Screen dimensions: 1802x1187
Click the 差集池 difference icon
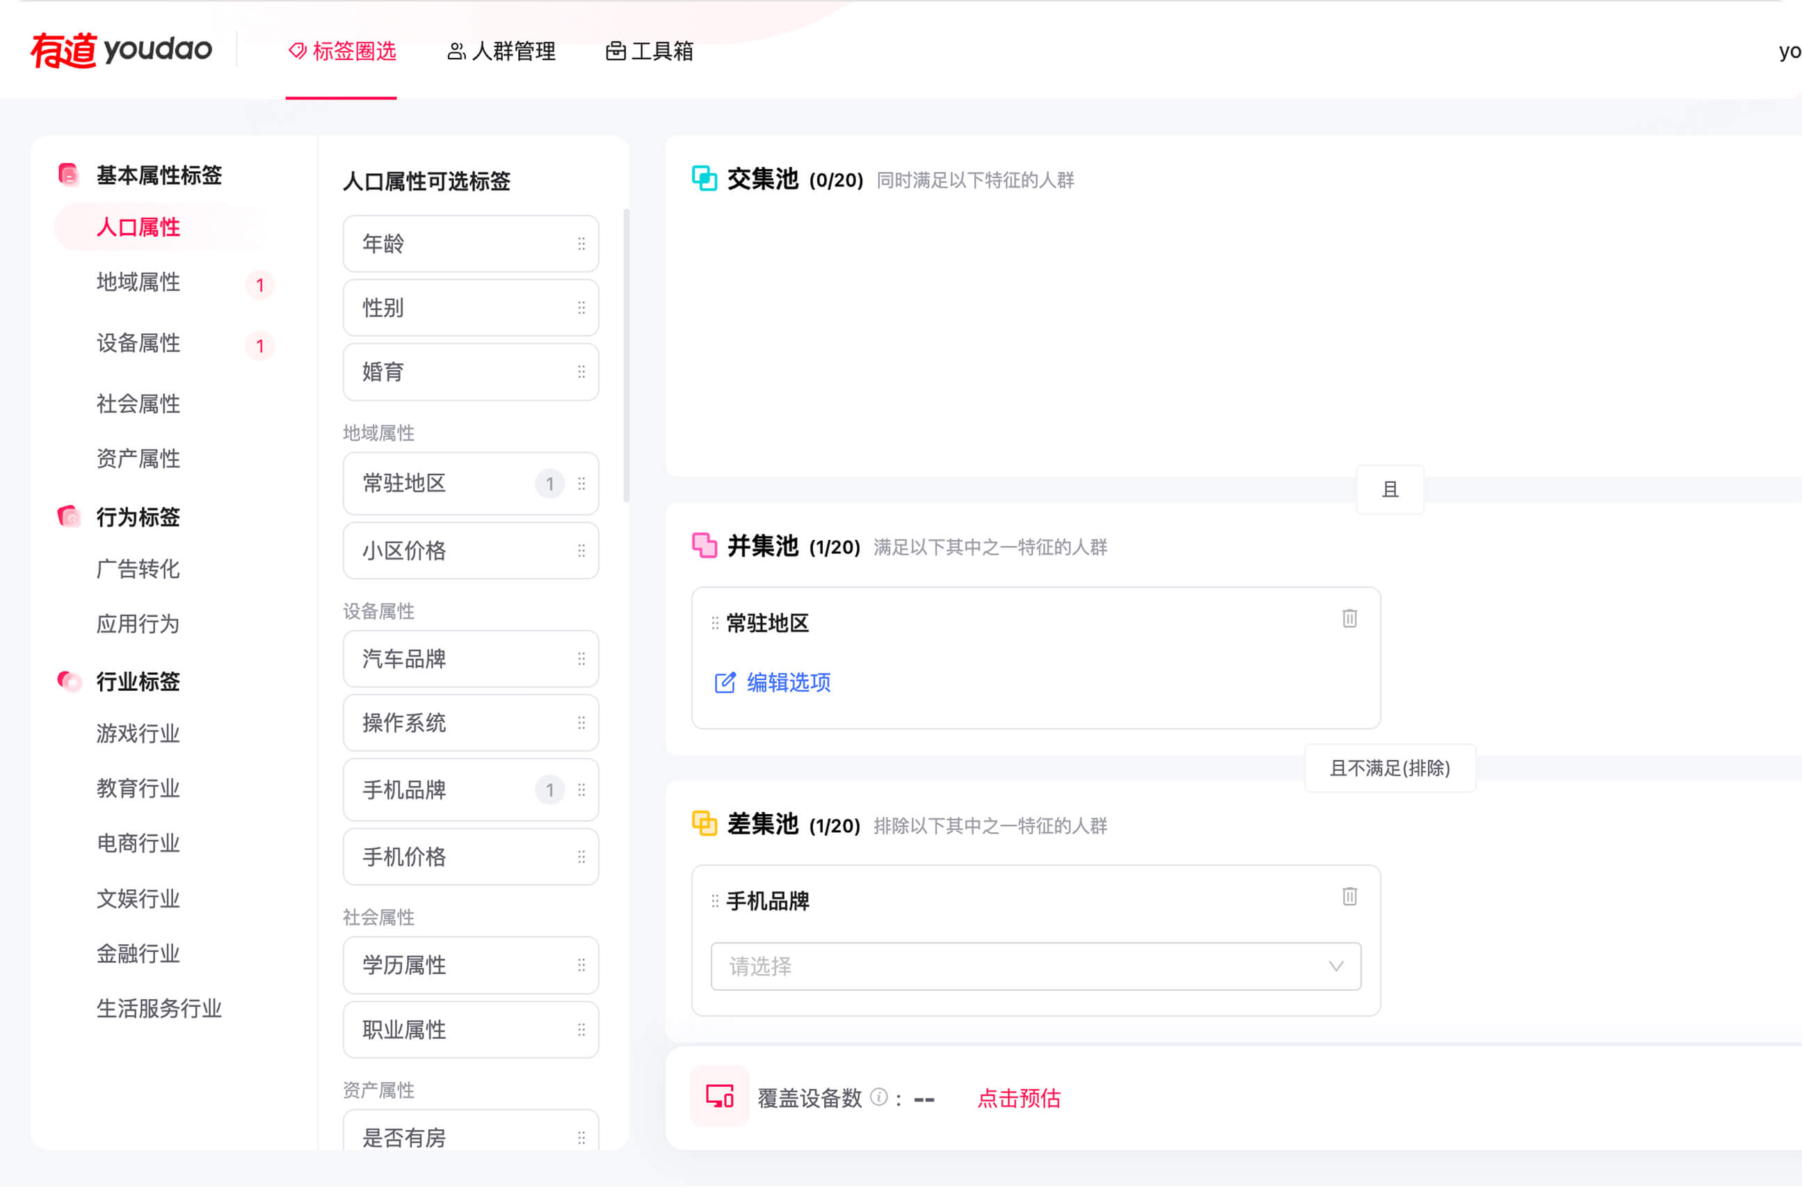pos(704,823)
